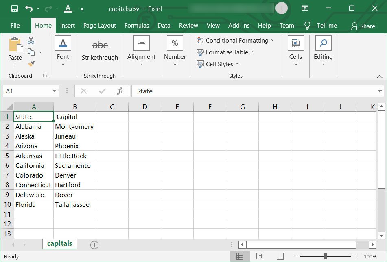Click the Cancel X in formula bar
Screen dimensions: 387x262
click(x=83, y=91)
